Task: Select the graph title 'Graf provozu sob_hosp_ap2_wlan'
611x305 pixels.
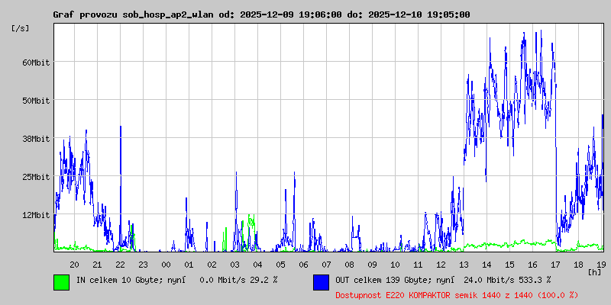Action: point(133,14)
